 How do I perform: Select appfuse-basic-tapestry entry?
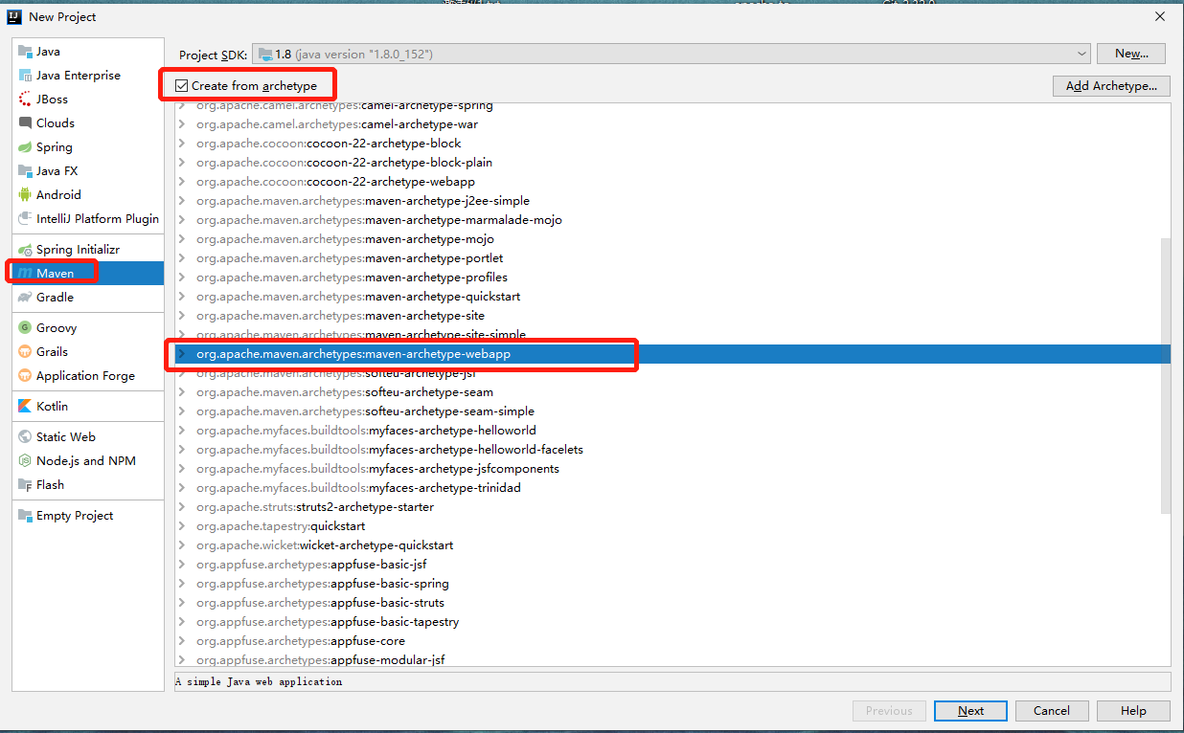coord(328,622)
